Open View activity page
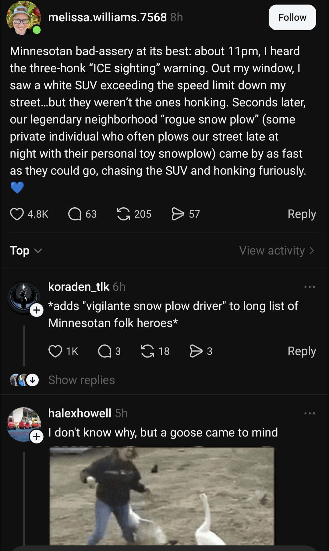Image resolution: width=329 pixels, height=551 pixels. [x=276, y=251]
